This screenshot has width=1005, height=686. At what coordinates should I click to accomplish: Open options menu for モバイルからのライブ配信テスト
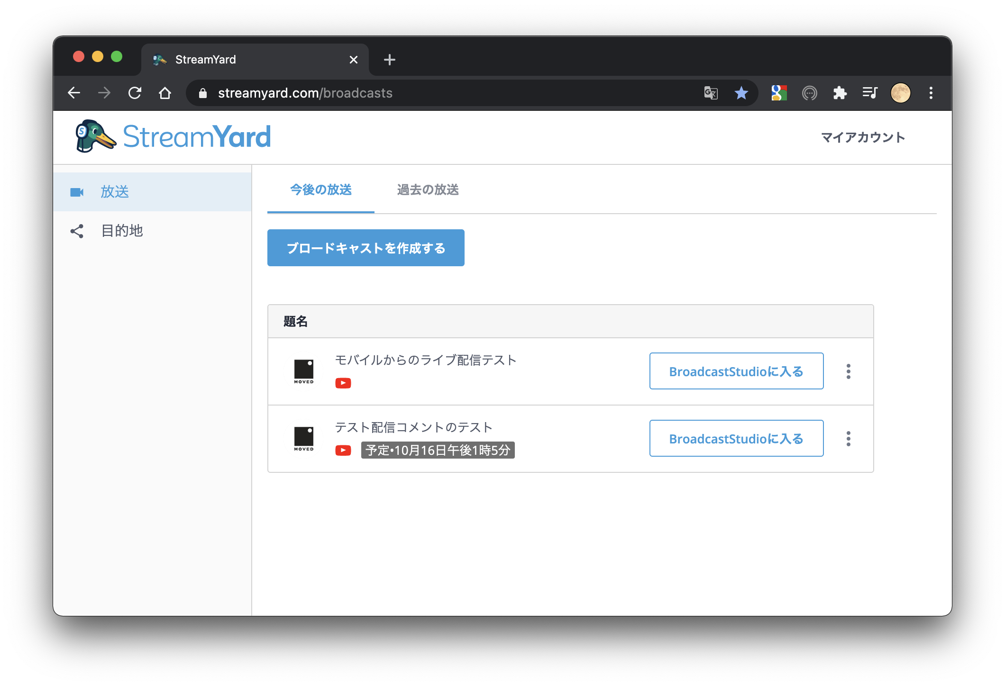coord(848,371)
